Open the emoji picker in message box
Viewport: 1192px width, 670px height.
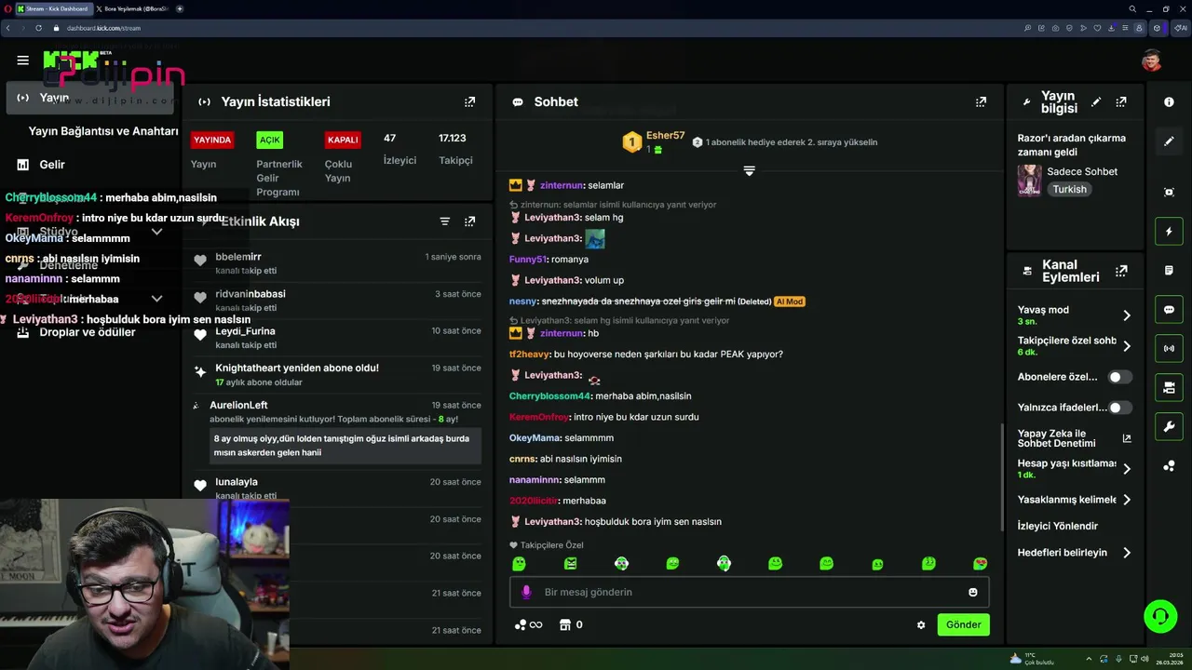tap(973, 592)
